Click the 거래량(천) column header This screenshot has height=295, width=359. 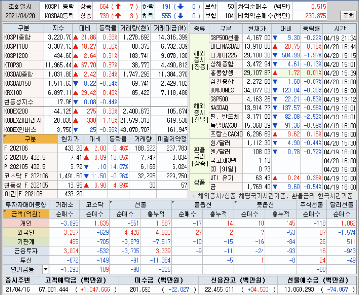pos(135,28)
